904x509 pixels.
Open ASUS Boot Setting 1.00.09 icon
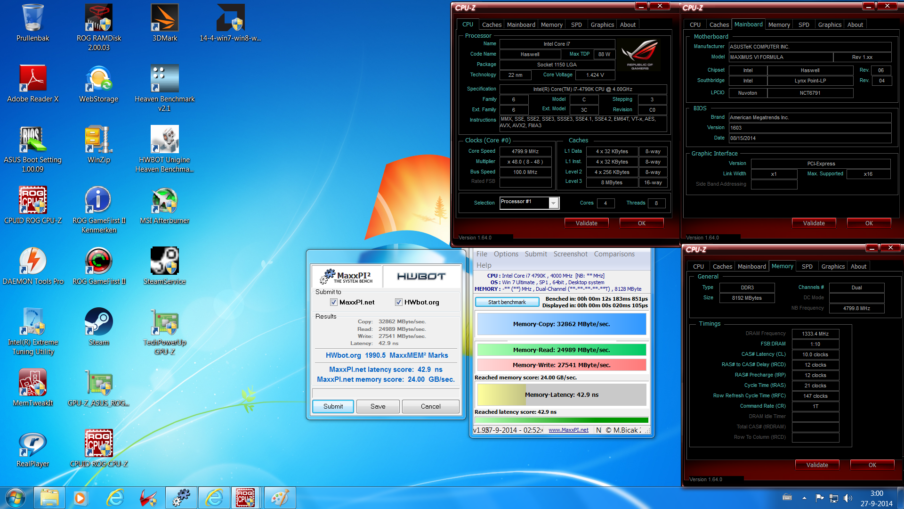(32, 149)
